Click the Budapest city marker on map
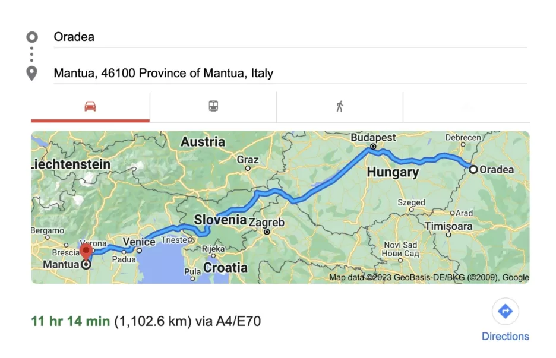 coord(373,146)
